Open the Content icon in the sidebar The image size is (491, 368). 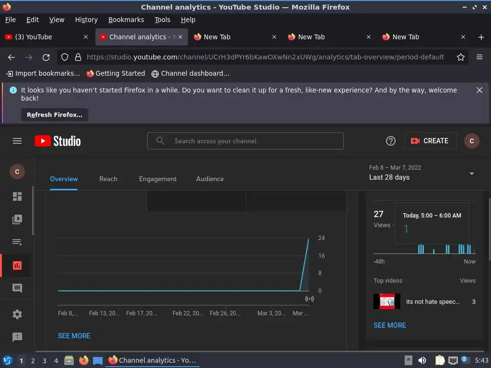(x=17, y=219)
